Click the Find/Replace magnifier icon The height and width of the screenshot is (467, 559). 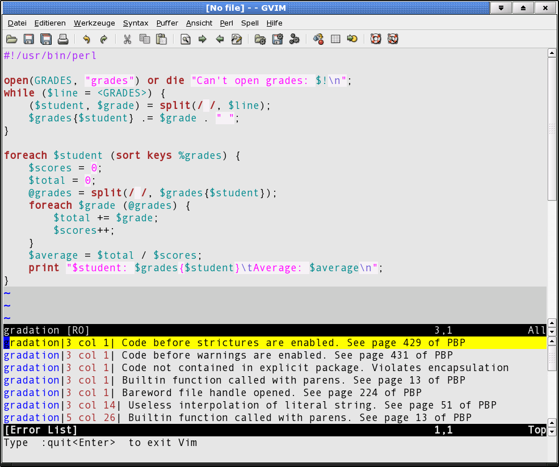(186, 39)
